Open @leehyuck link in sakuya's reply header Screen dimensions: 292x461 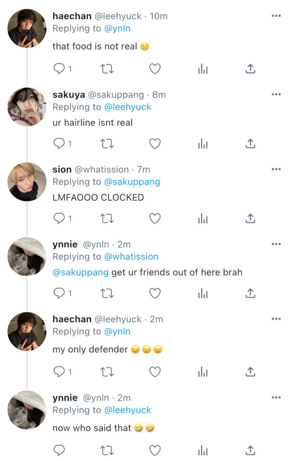128,107
